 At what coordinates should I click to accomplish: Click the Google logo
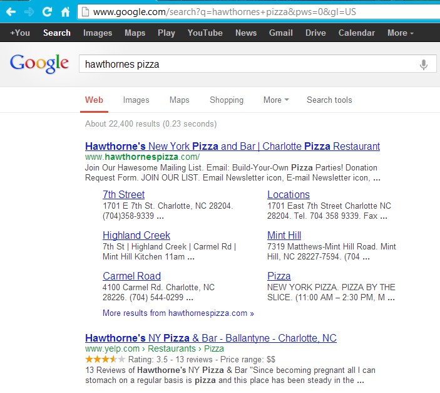(x=39, y=63)
